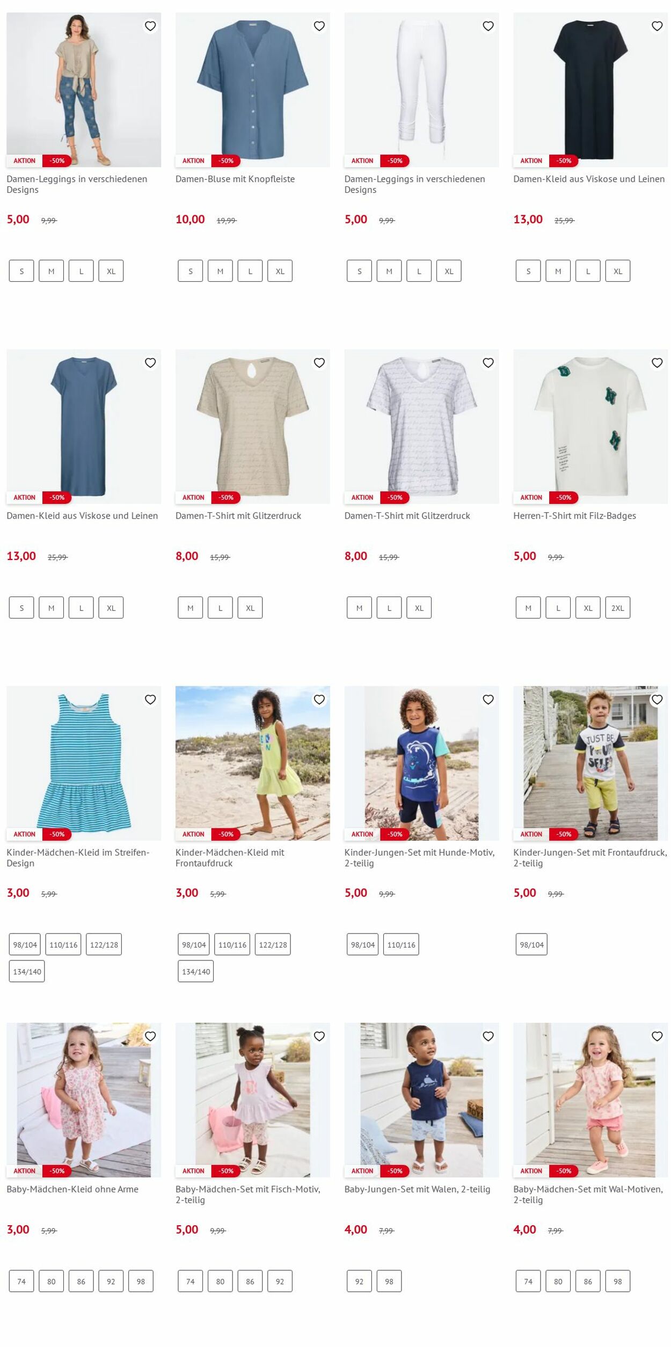Viewport: 671px width, 1347px height.
Task: Open Kinder-Mädchen-Kleid mit Frontaufdruck product title
Action: (230, 858)
